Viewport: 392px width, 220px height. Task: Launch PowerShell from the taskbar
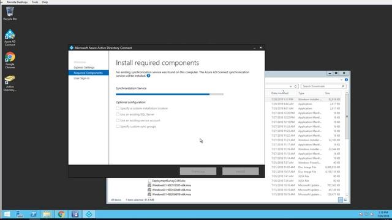[34, 214]
